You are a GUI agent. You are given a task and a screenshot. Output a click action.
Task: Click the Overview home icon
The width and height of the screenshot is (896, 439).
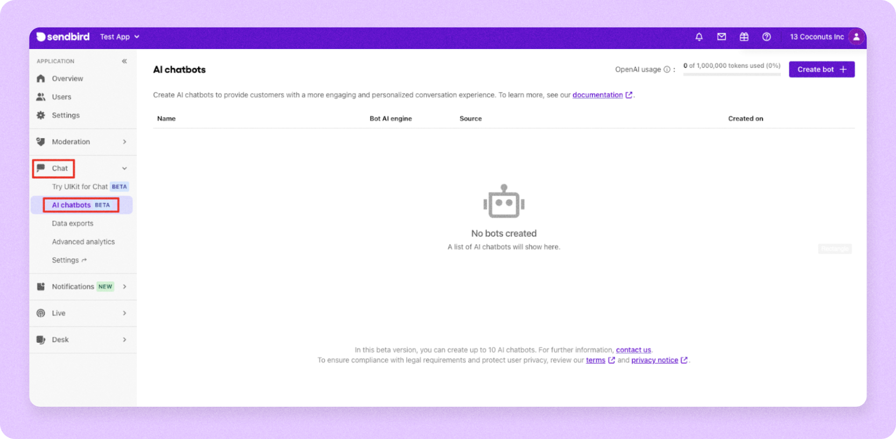tap(41, 79)
